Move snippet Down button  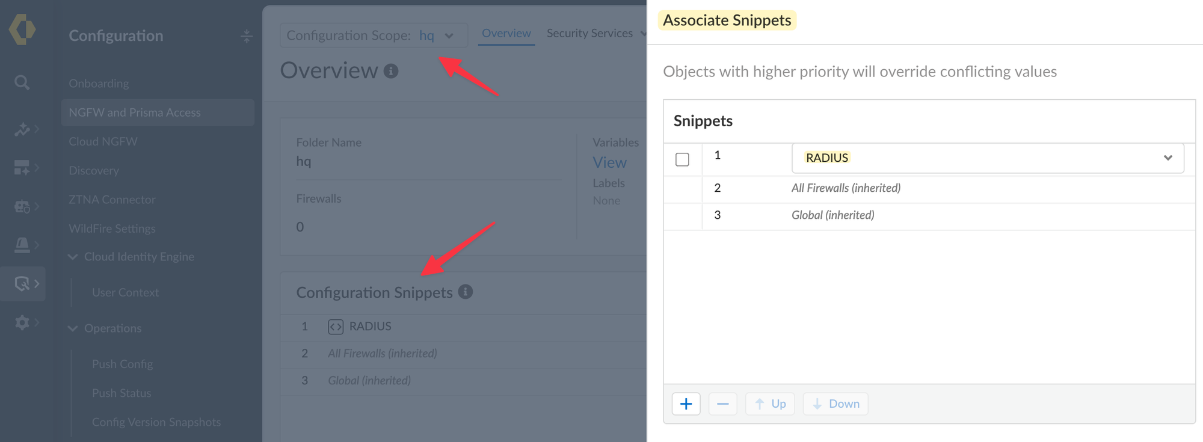point(835,404)
